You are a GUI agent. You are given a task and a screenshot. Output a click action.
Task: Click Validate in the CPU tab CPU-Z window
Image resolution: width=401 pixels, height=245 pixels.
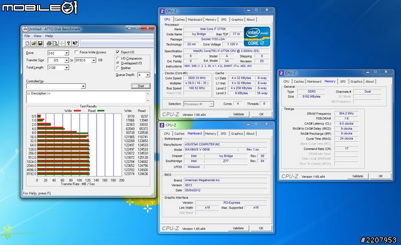(238, 114)
